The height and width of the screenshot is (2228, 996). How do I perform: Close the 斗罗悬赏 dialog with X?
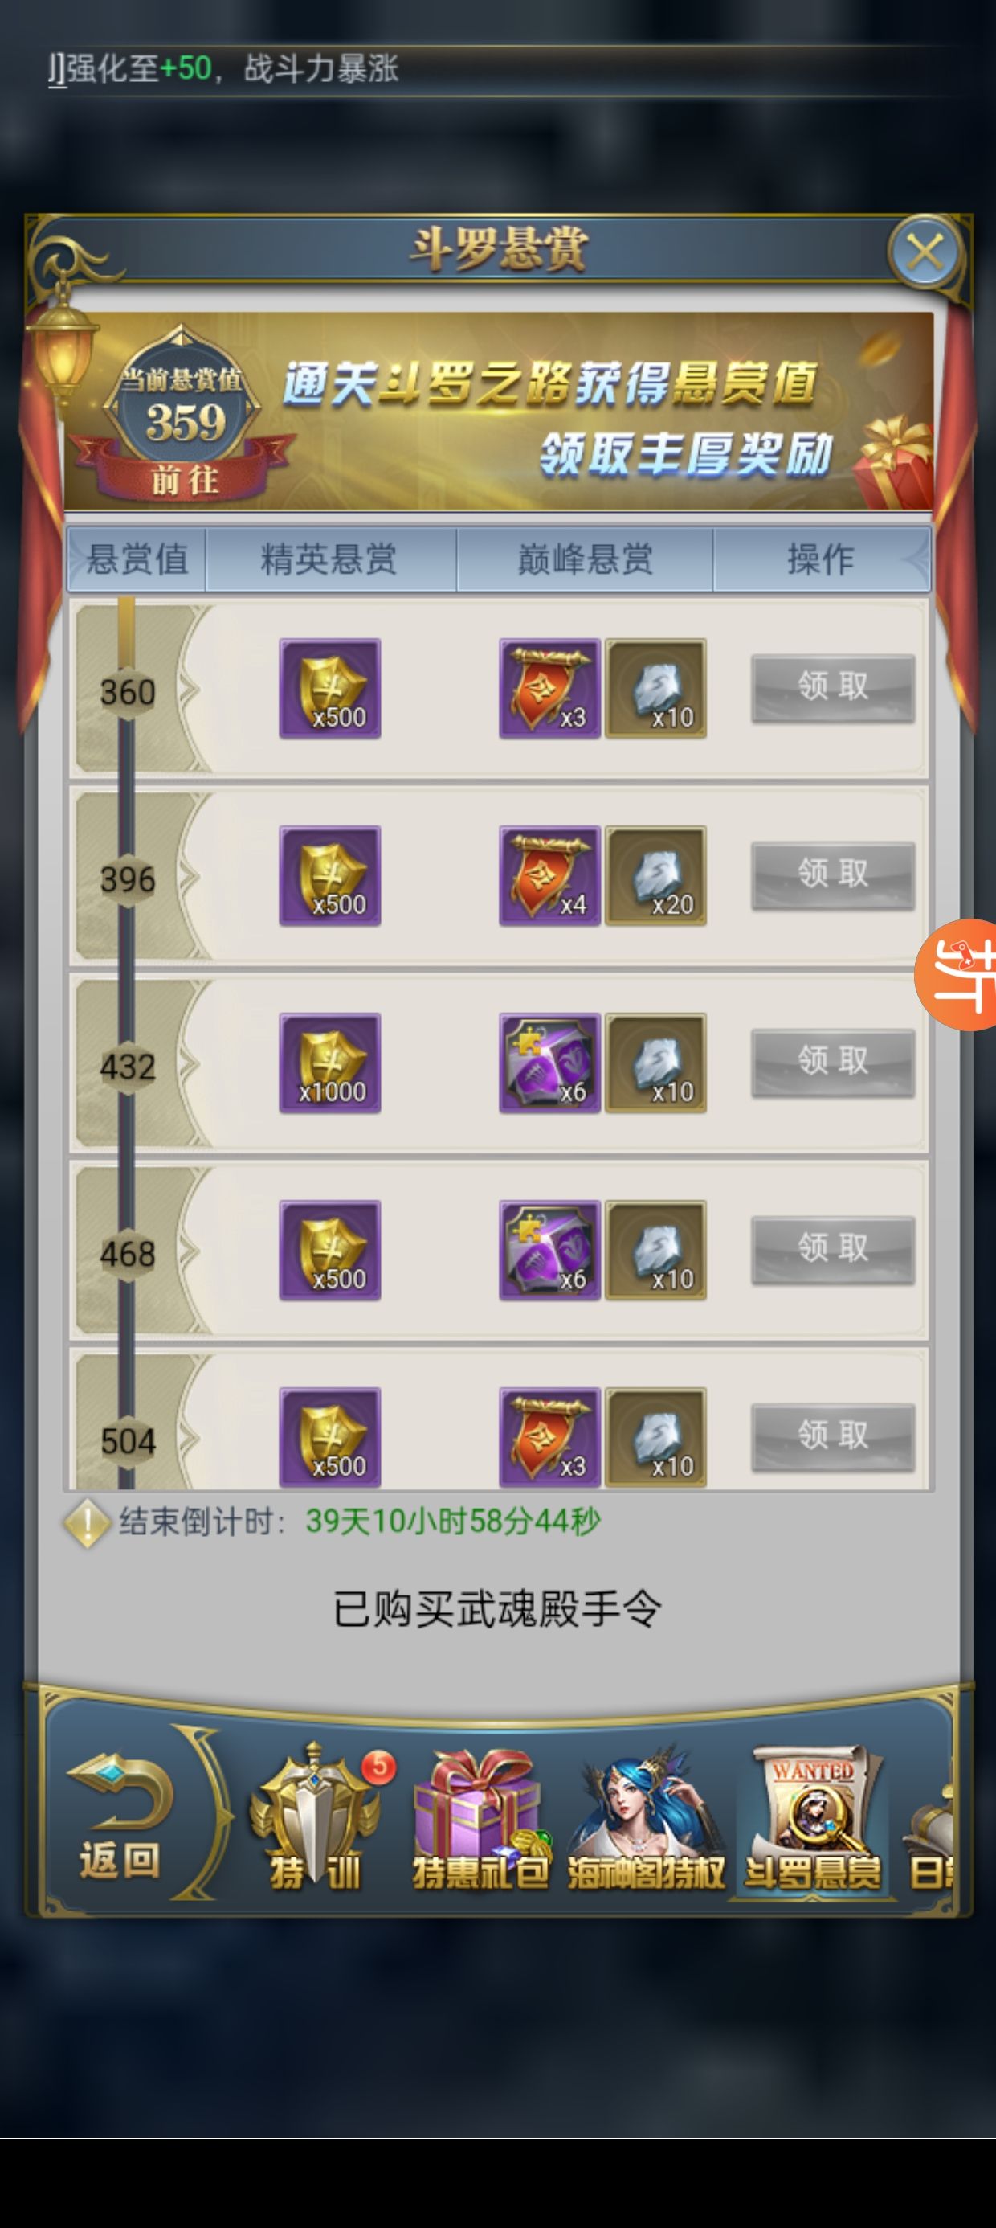[926, 252]
